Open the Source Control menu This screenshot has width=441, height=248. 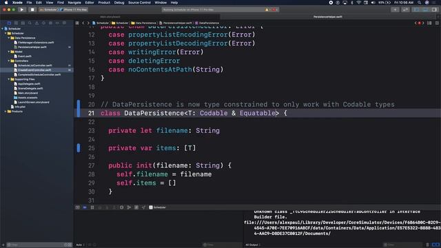coord(139,3)
